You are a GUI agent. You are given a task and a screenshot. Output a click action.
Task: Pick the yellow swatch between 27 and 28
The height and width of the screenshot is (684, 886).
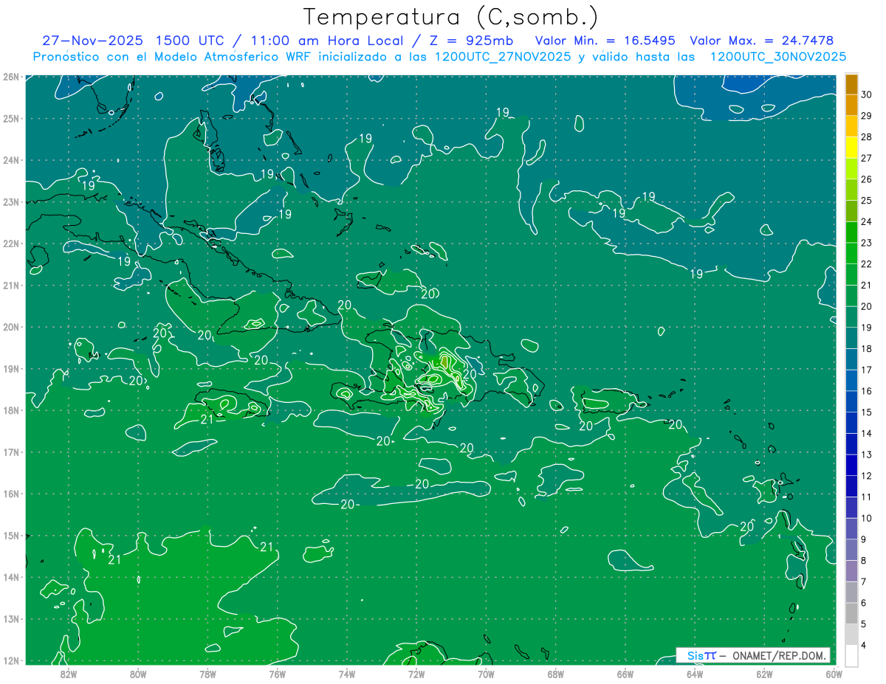[851, 148]
